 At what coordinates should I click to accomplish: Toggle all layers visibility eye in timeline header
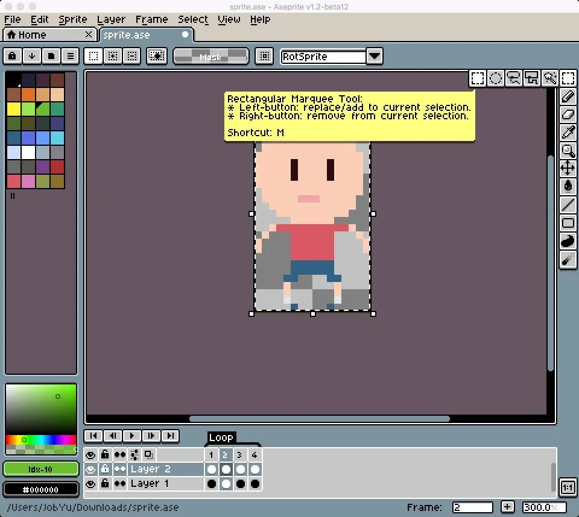tap(90, 455)
